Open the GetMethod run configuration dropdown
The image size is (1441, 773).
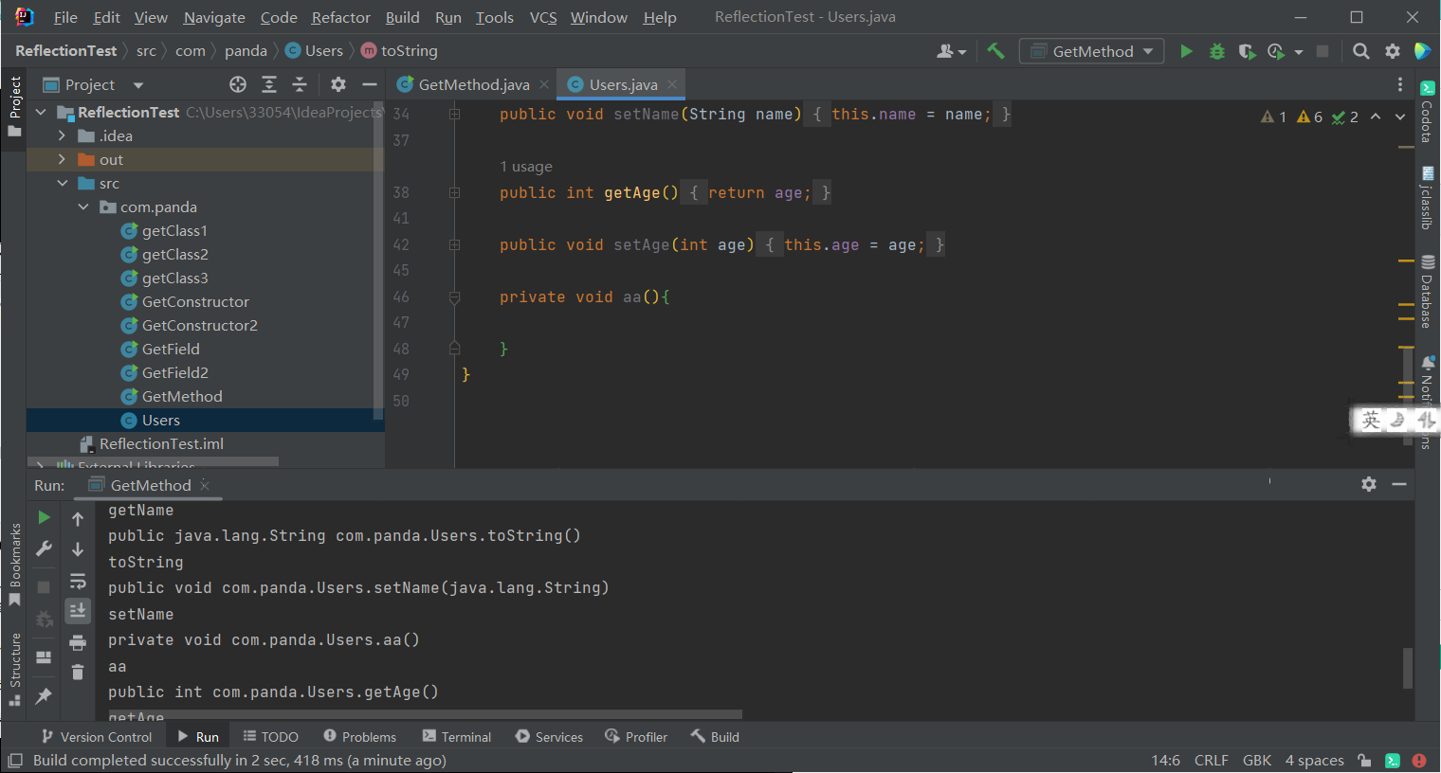(1092, 51)
